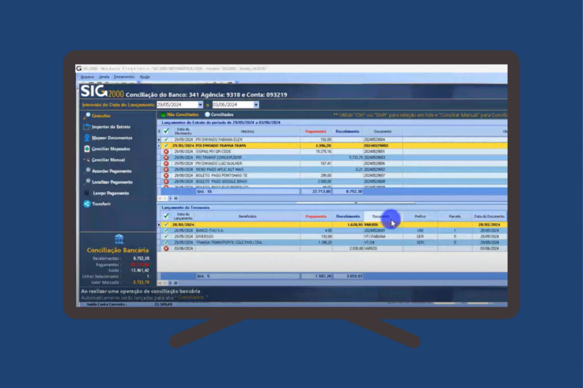Click Conciliar Manual
This screenshot has height=388, width=583.
[108, 160]
